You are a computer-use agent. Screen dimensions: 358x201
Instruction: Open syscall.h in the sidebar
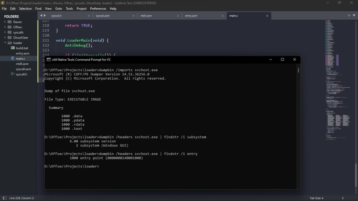tap(21, 74)
